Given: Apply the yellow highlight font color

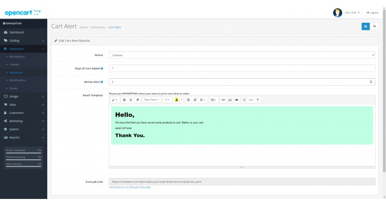Looking at the screenshot, I should click(x=176, y=100).
